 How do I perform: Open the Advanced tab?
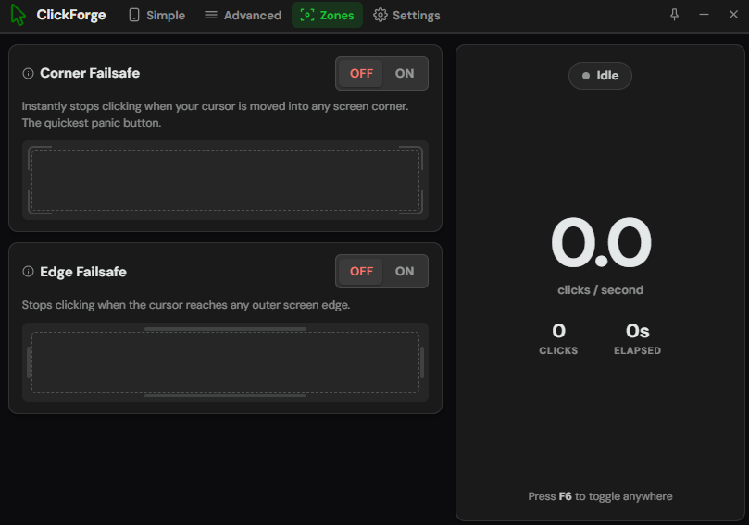[243, 16]
